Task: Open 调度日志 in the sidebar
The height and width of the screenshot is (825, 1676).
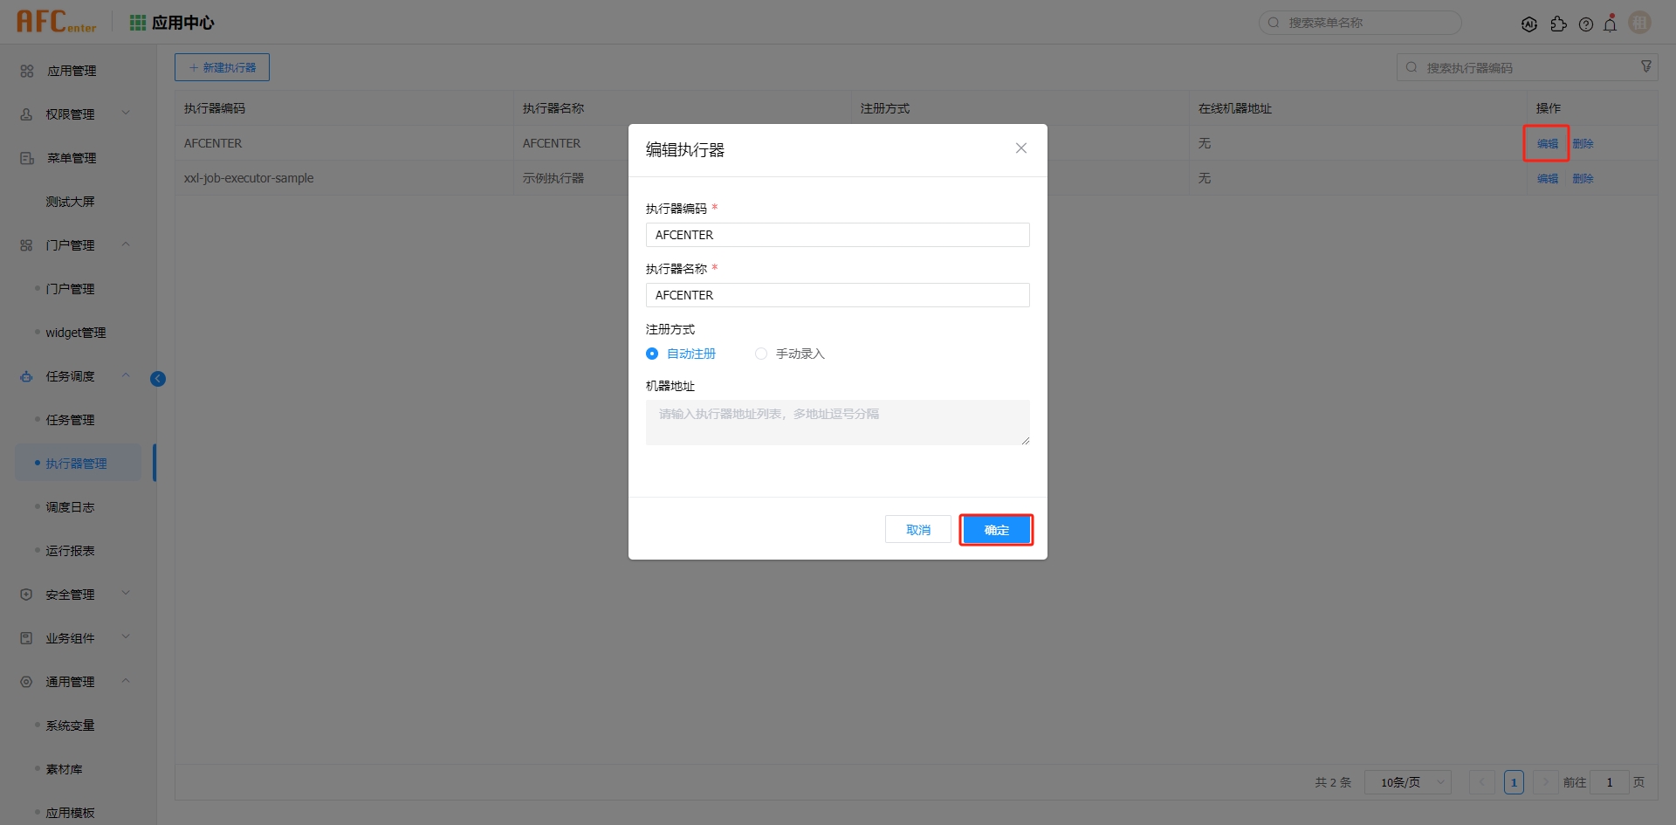Action: (x=71, y=507)
